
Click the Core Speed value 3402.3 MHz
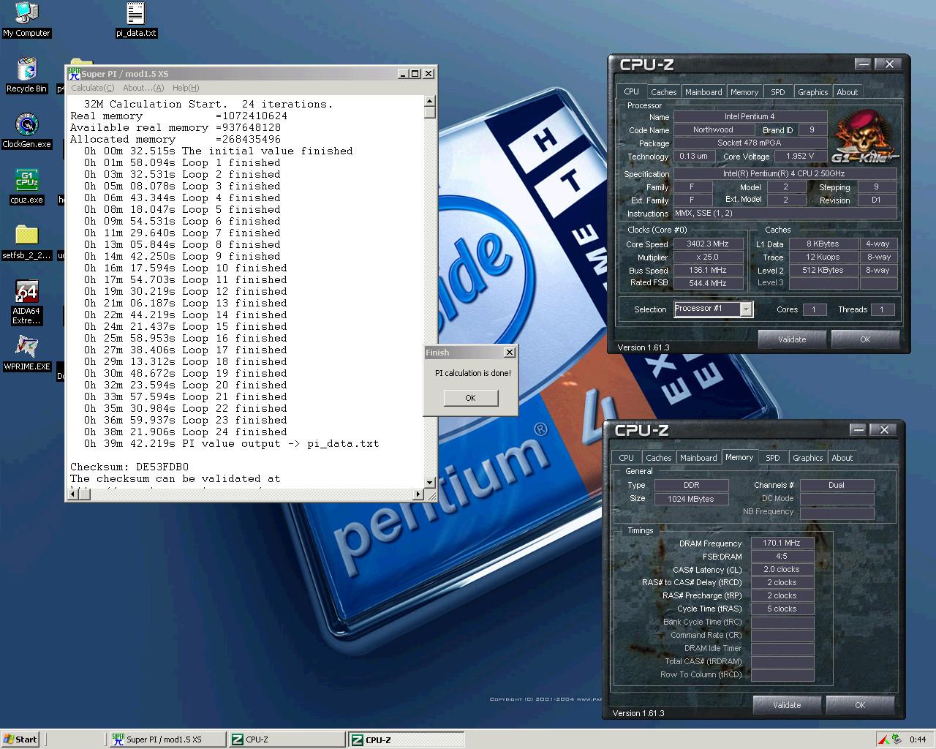click(708, 244)
